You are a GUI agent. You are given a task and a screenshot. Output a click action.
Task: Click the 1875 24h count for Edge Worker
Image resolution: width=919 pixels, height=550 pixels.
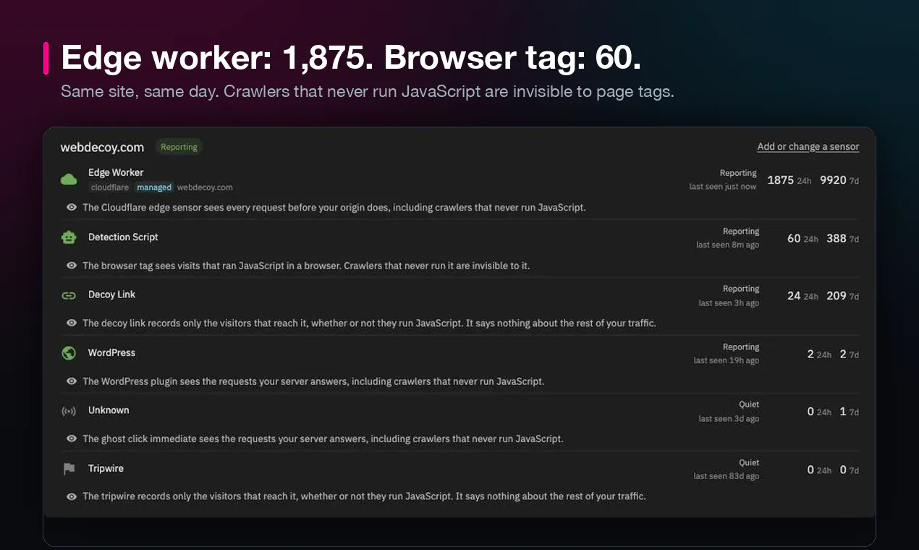[789, 180]
